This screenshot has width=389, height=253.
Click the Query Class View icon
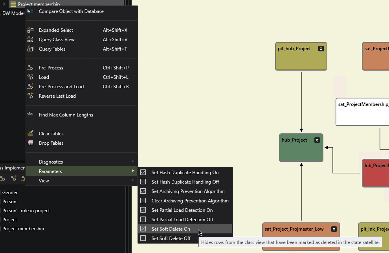(x=30, y=40)
